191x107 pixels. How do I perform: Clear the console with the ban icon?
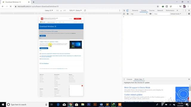click(127, 14)
